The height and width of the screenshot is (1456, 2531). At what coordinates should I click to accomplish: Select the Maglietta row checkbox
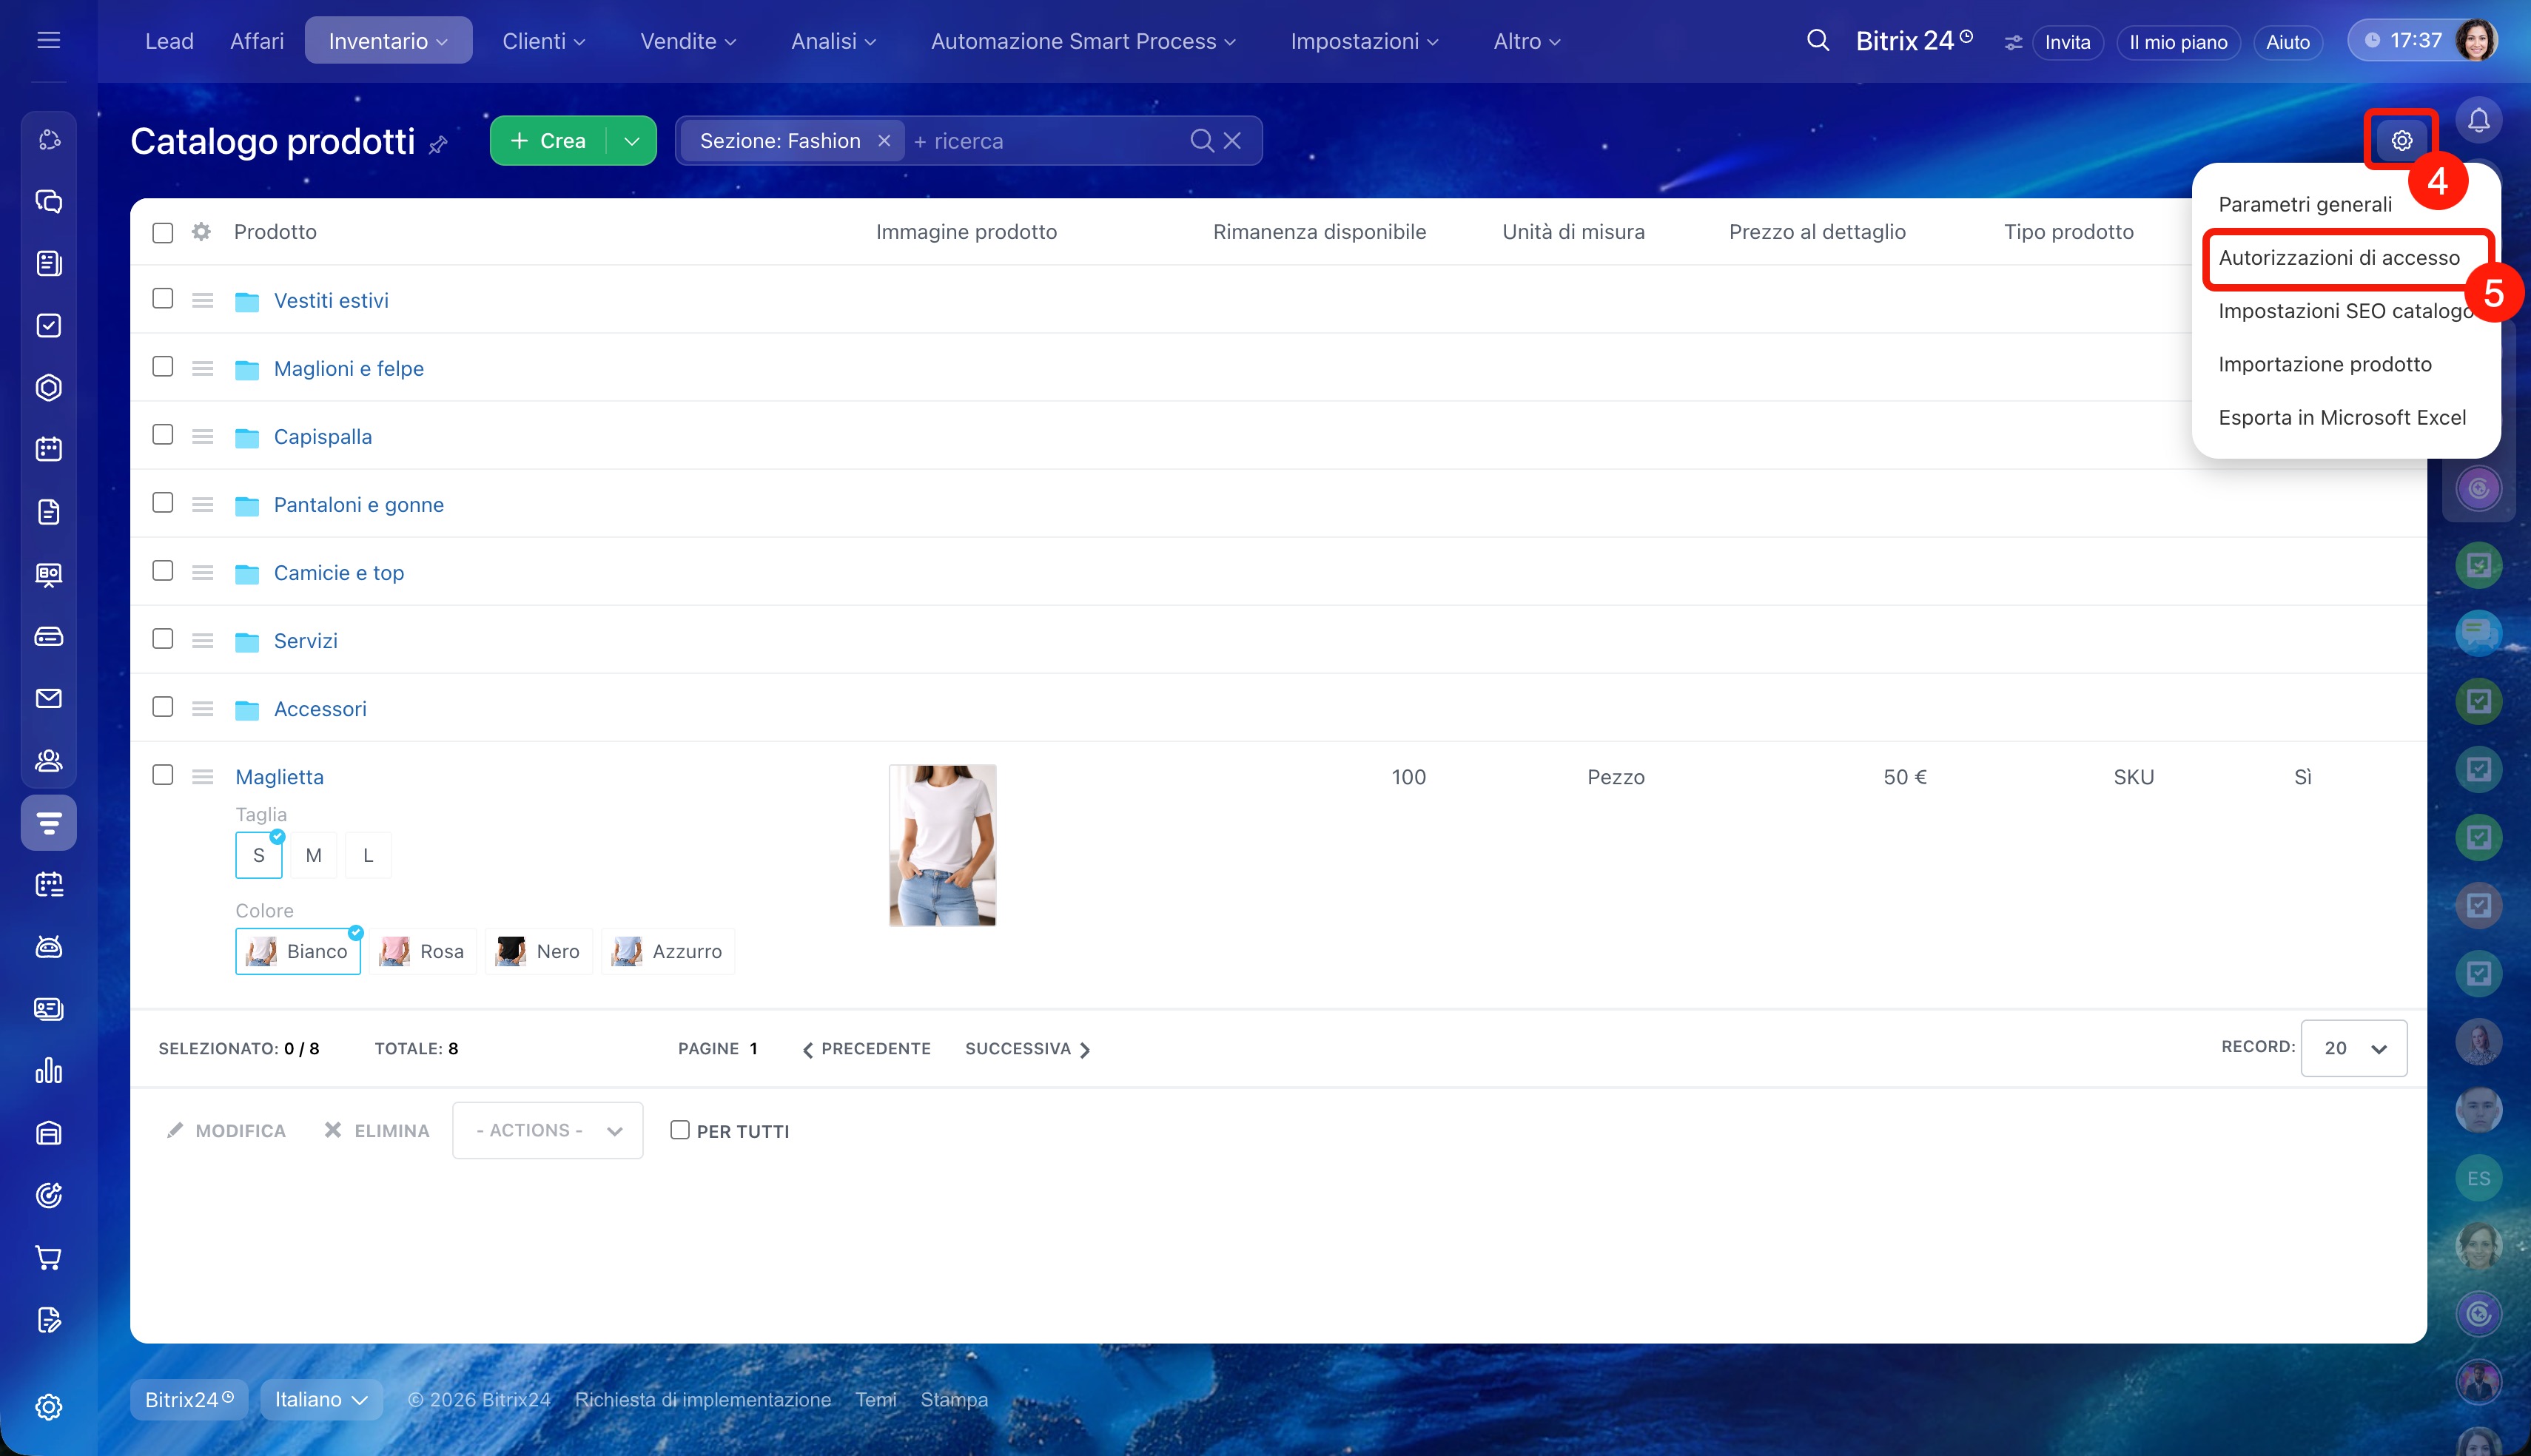[162, 775]
